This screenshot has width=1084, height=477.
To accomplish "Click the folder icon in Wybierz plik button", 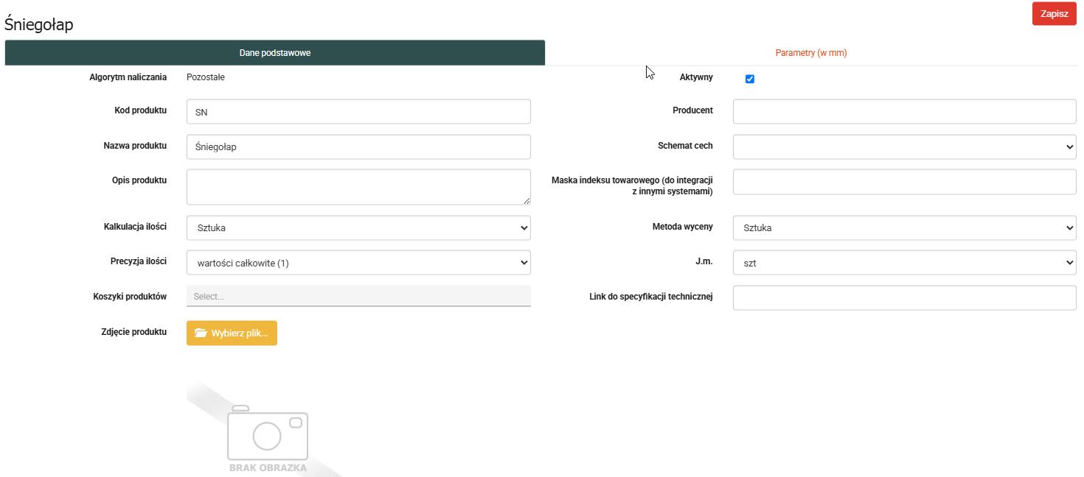I will click(x=201, y=333).
